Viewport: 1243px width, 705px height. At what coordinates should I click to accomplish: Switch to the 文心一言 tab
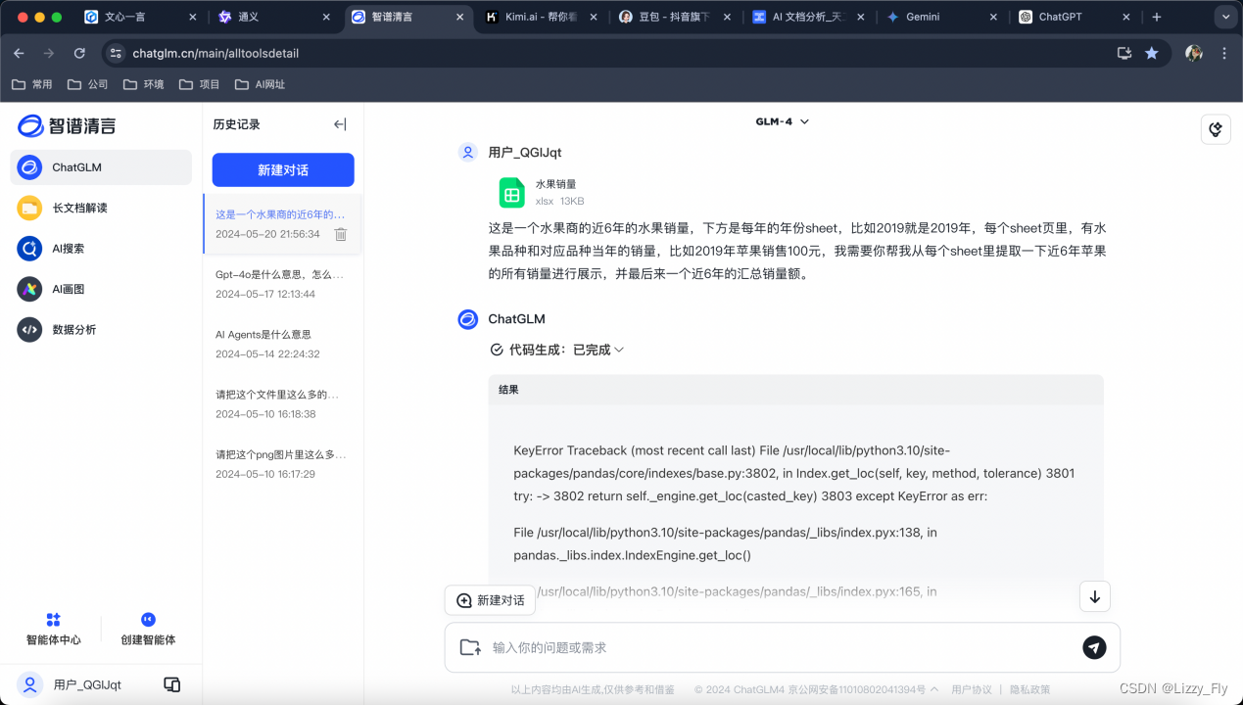coord(141,17)
